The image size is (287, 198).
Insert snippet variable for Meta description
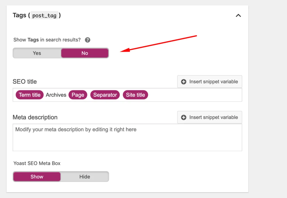[x=210, y=117]
